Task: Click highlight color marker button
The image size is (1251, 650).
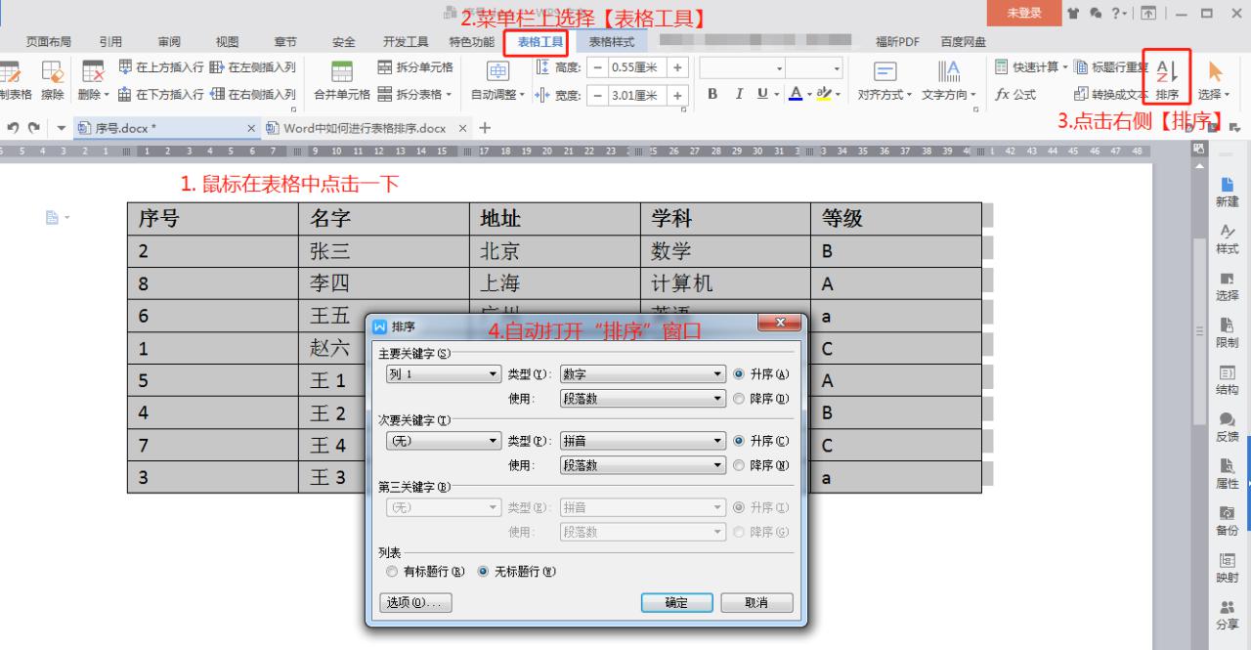Action: pos(825,95)
